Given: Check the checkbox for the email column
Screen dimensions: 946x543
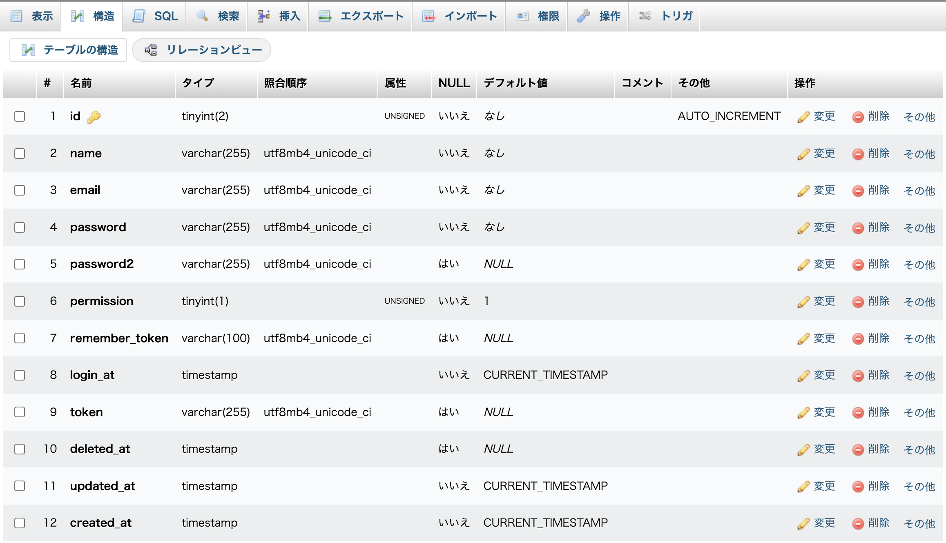Looking at the screenshot, I should coord(20,190).
